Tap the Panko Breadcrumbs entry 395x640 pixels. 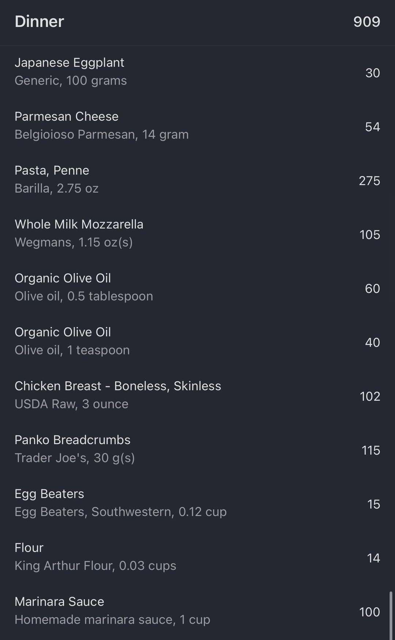[72, 440]
